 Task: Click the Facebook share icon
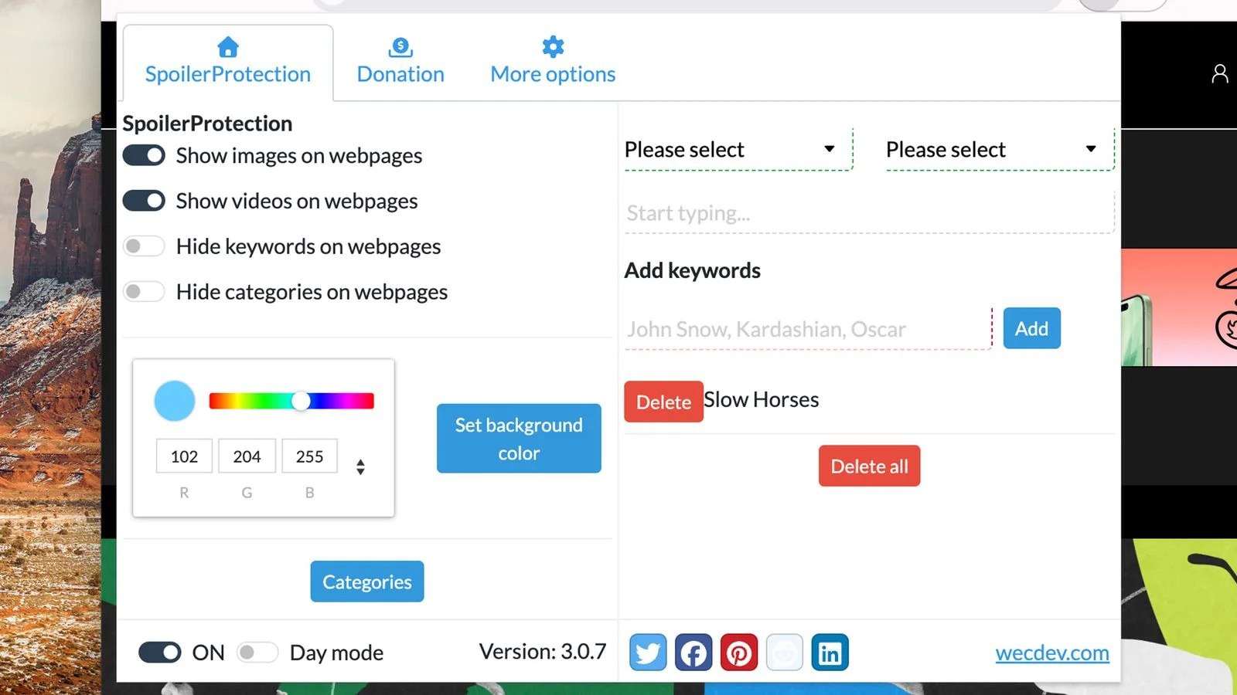pos(693,653)
